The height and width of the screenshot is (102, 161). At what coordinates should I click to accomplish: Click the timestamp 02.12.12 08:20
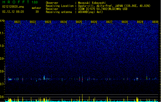click(13, 12)
